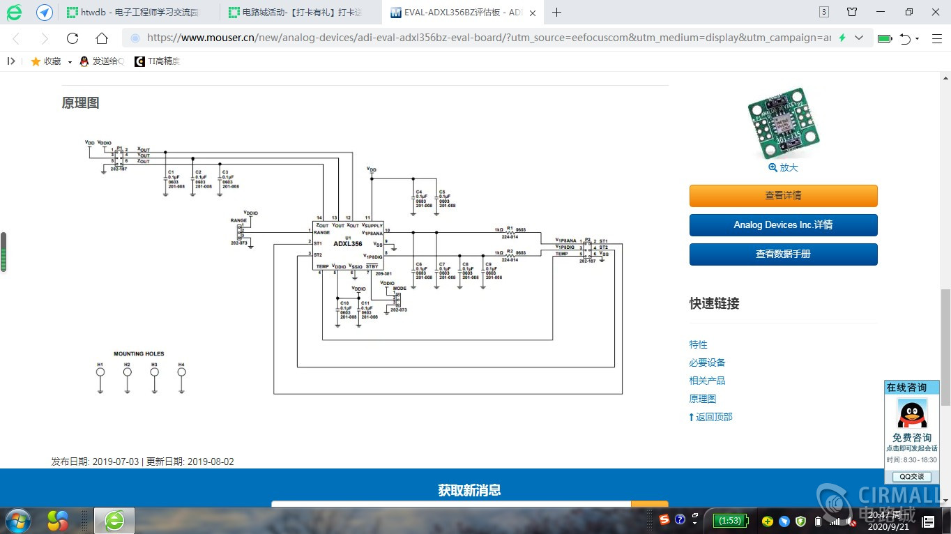
Task: Close the EVAL-ADXL356BZ tab
Action: pos(533,13)
